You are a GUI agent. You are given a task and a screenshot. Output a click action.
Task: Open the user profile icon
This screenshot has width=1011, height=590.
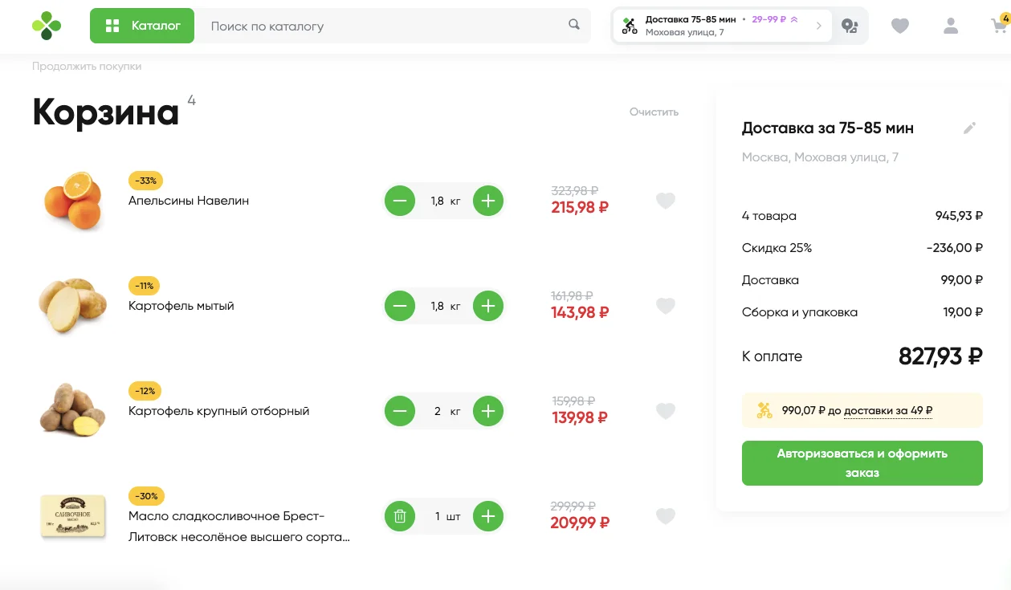coord(951,26)
